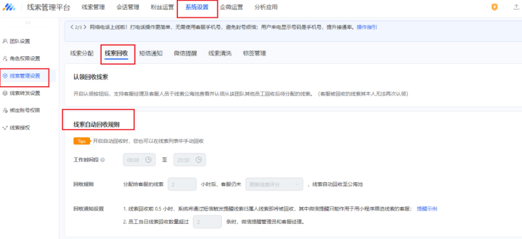Switch to the 线索回收 tab
The height and width of the screenshot is (239, 522).
pyautogui.click(x=117, y=54)
